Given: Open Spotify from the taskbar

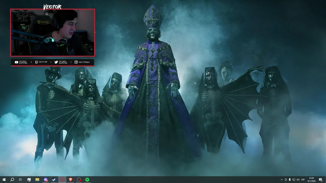Looking at the screenshot, I should pyautogui.click(x=87, y=180).
